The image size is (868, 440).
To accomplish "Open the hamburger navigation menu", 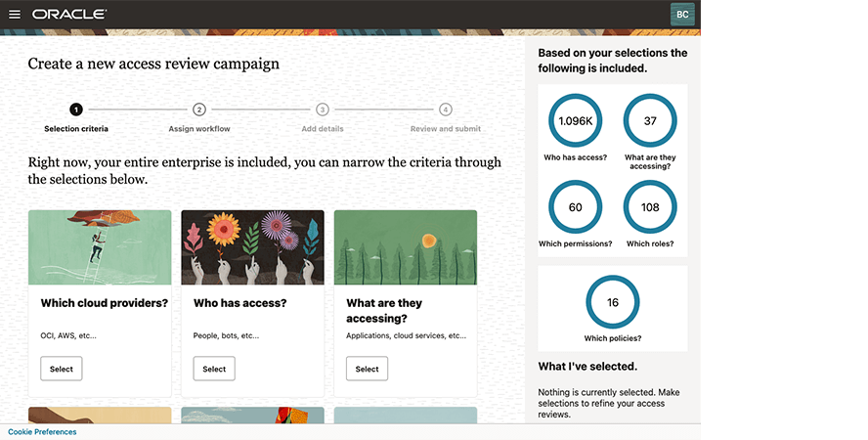I will [x=15, y=15].
